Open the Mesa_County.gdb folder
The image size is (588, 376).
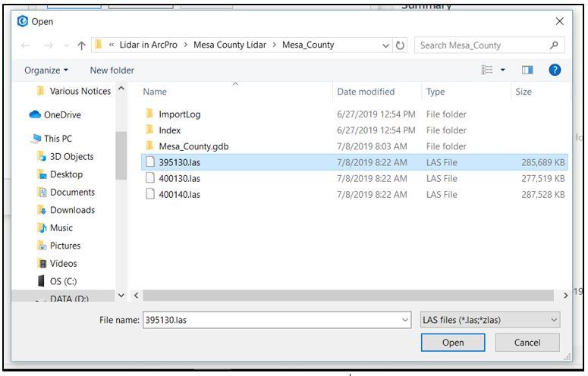click(193, 146)
